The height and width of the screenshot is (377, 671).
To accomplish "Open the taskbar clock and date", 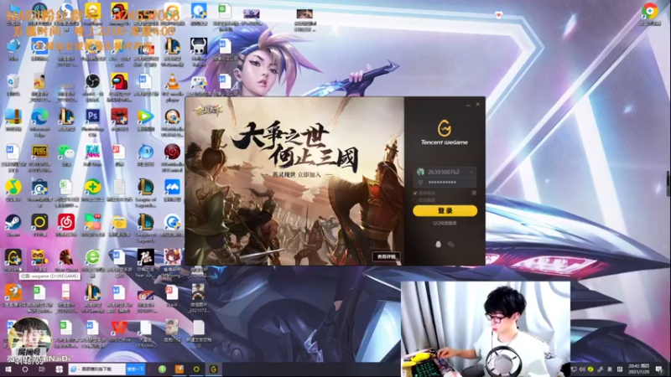I will [x=638, y=369].
